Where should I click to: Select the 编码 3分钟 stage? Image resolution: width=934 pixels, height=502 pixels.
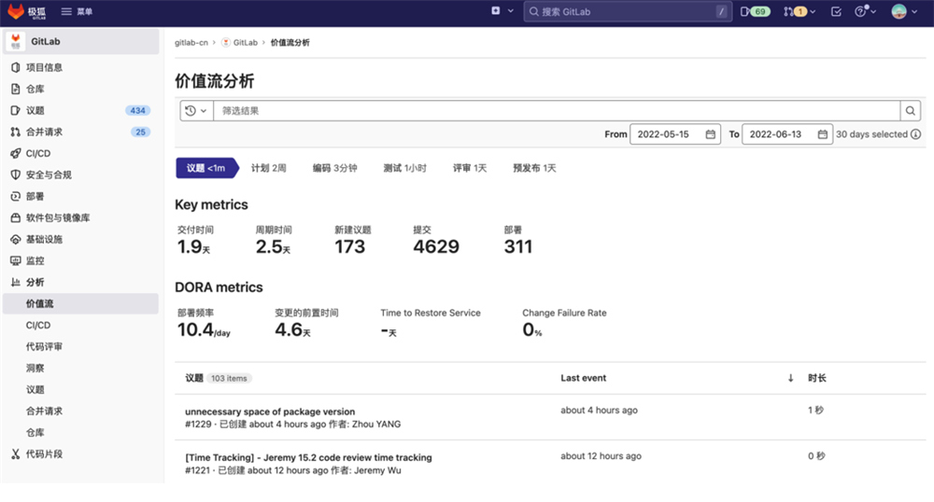[334, 168]
